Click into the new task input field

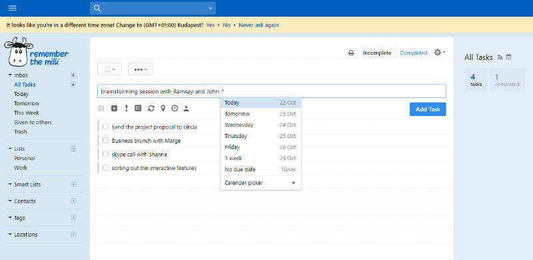click(272, 91)
